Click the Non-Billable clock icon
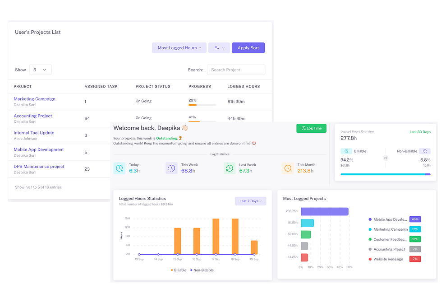This screenshot has width=446, height=284. tap(425, 151)
